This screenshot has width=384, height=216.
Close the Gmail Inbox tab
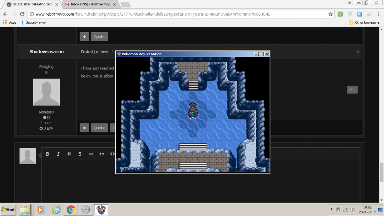pyautogui.click(x=114, y=4)
